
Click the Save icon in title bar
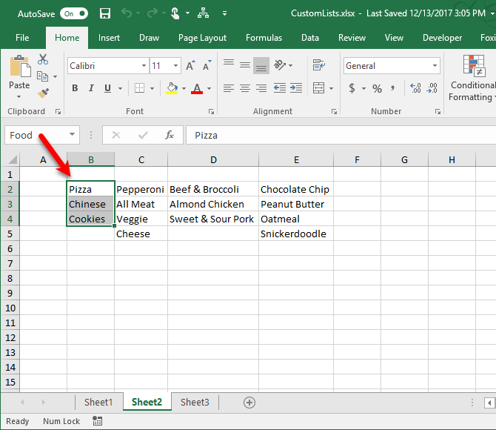[105, 13]
